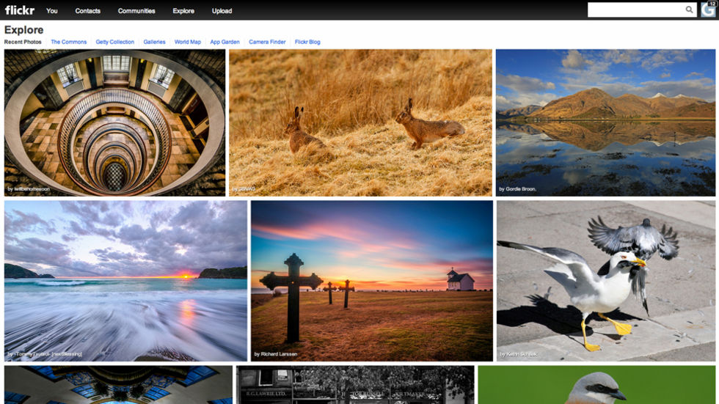Open the spiral staircase photo
719x404 pixels.
coord(114,122)
